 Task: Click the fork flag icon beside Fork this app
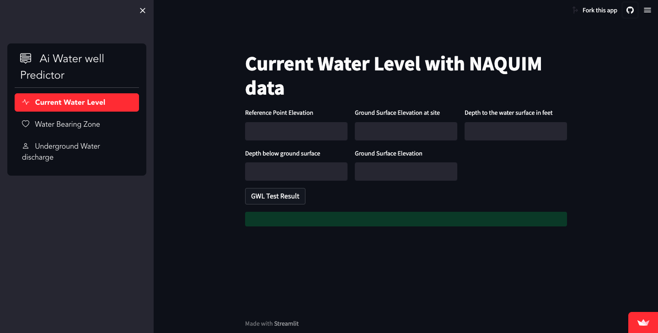coord(575,10)
